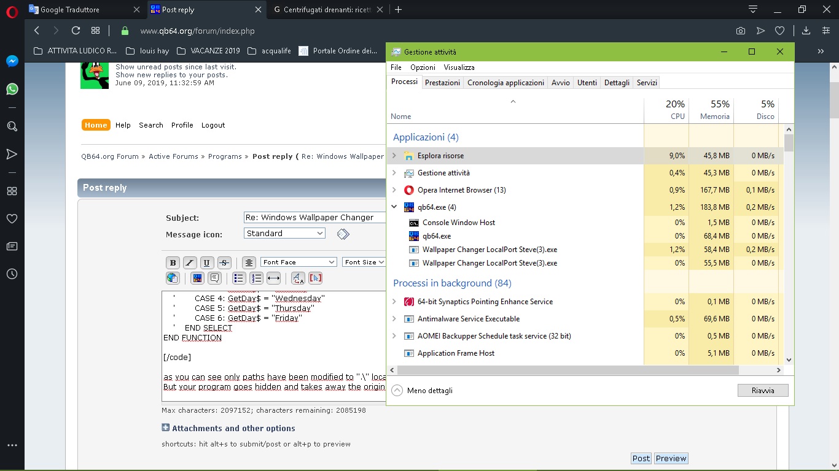Insert a horizontal rule in the editor
The height and width of the screenshot is (471, 839).
click(x=274, y=278)
